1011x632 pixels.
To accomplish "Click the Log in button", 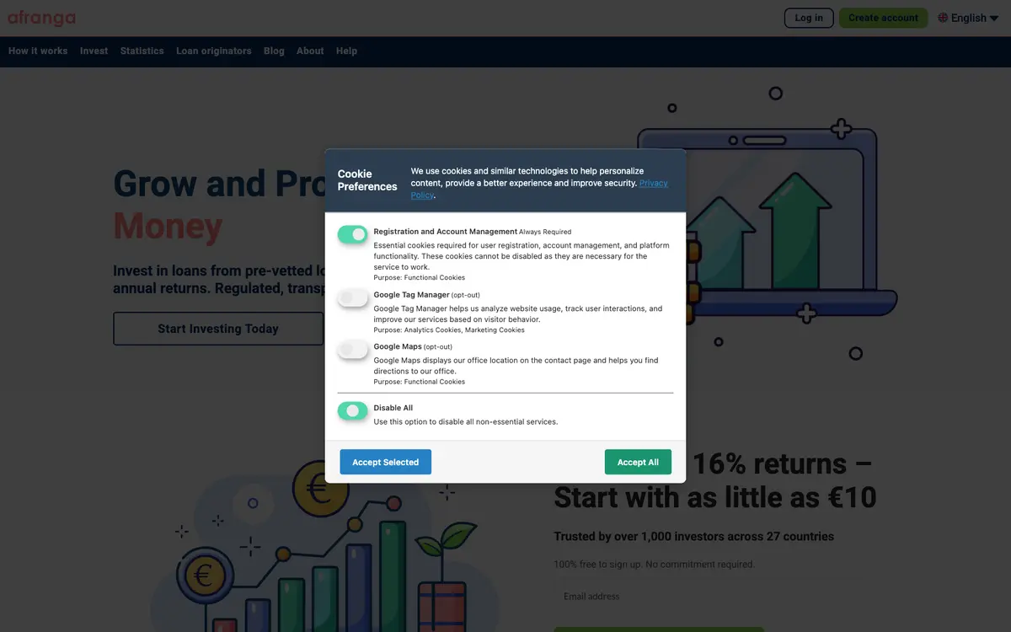I will 809,18.
